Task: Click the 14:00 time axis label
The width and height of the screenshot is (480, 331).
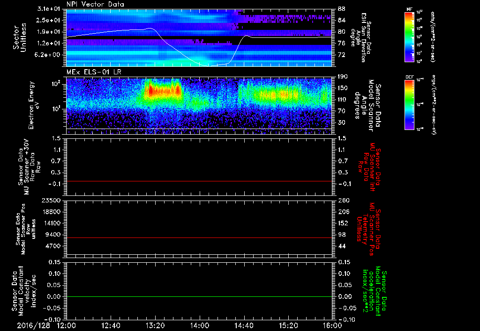Action: pyautogui.click(x=200, y=325)
